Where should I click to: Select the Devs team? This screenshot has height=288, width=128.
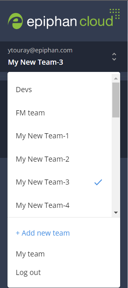[59, 90]
